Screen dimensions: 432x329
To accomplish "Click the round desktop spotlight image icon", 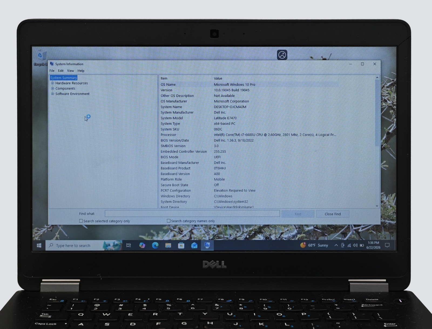I will click(282, 55).
